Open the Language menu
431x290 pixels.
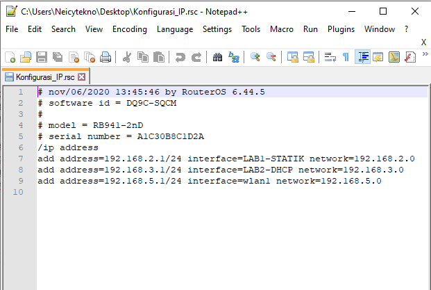point(175,29)
